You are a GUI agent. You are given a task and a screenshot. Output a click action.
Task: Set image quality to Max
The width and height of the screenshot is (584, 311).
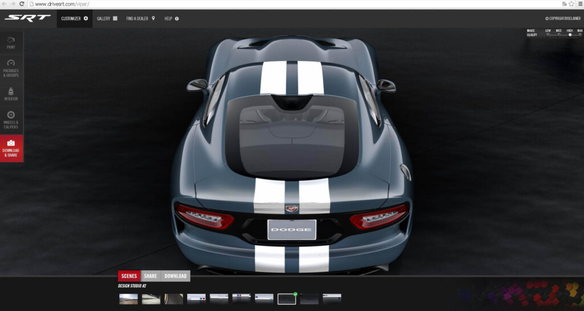point(580,35)
